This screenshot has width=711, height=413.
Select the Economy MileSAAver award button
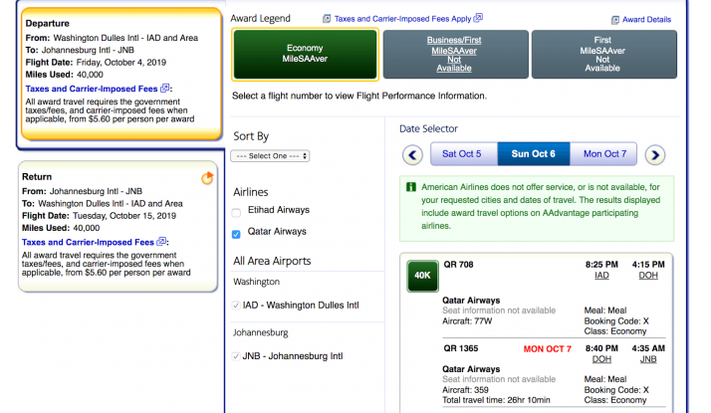[305, 54]
